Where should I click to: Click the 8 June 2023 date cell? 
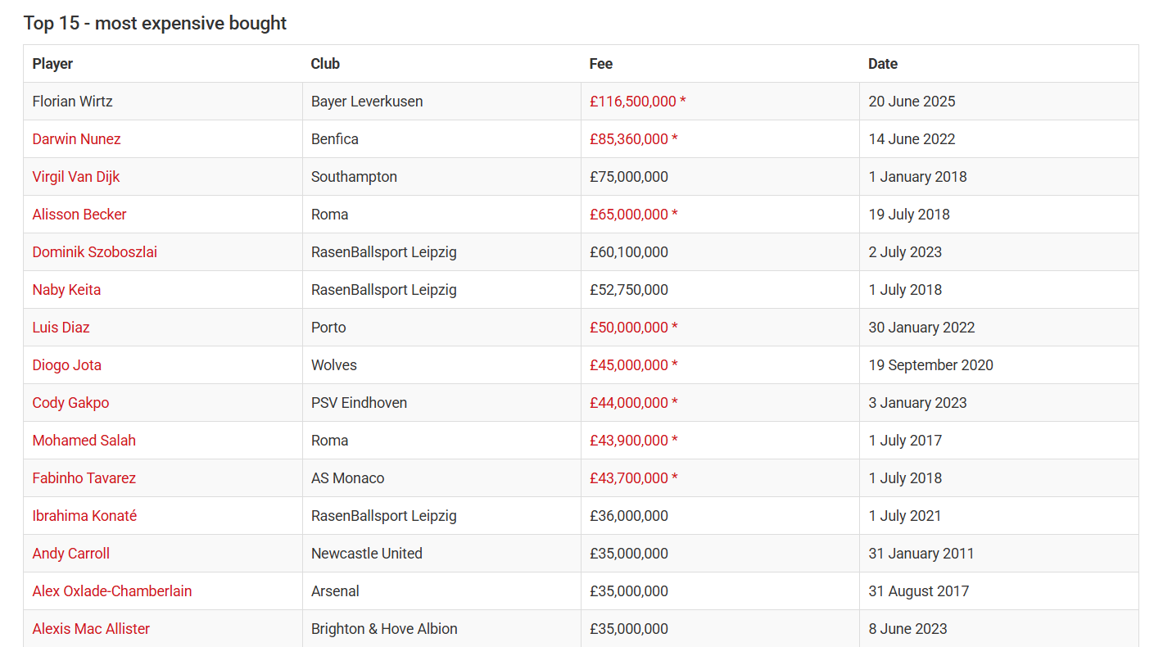click(x=999, y=629)
